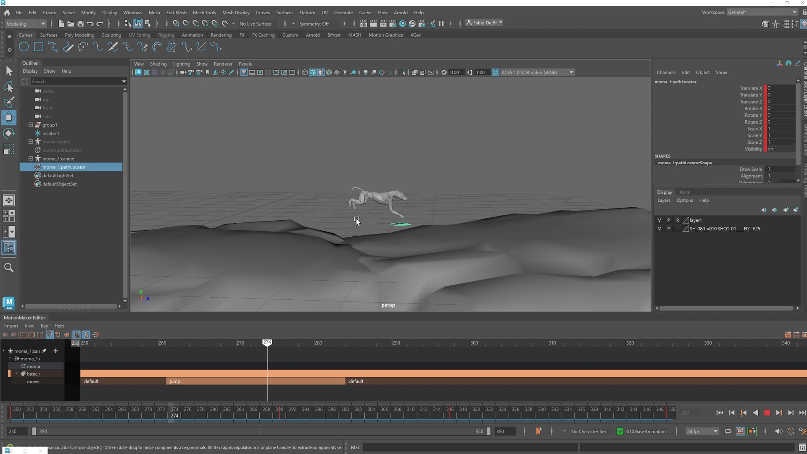This screenshot has width=807, height=454.
Task: Select the Zoom tool in the left toolbox
Action: pyautogui.click(x=9, y=267)
